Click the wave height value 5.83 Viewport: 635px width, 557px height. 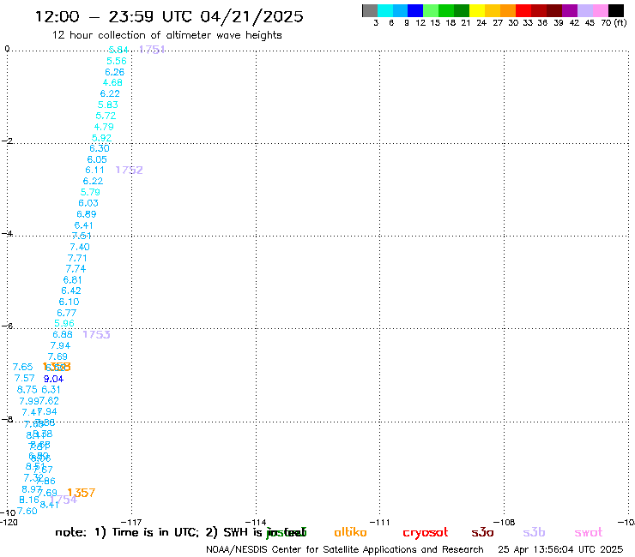(108, 105)
